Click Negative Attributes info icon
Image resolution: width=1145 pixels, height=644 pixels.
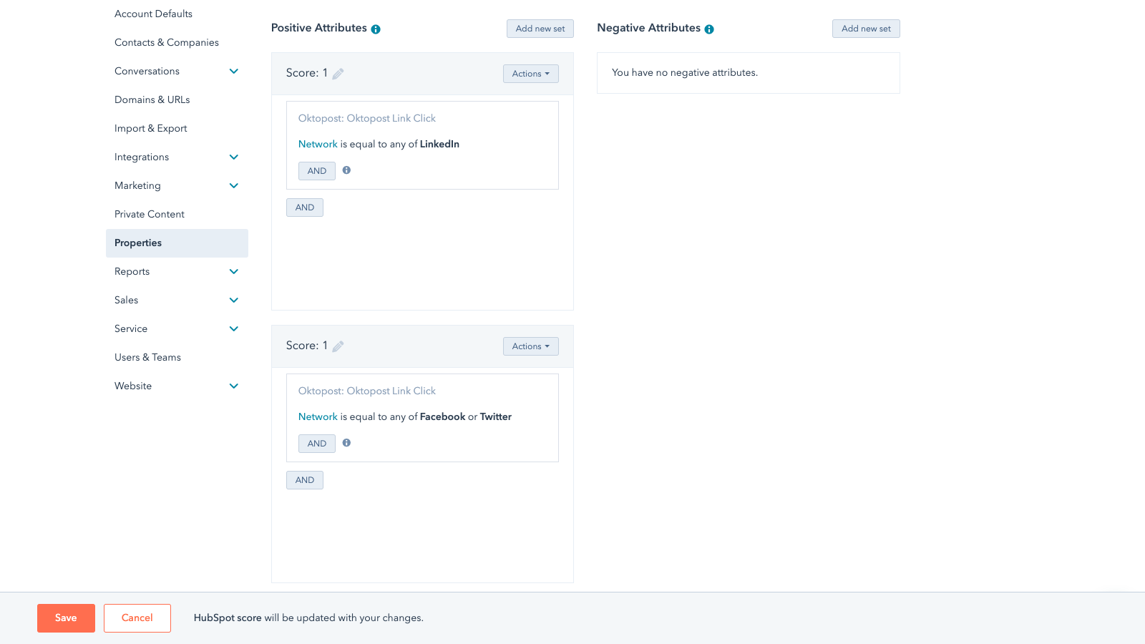(709, 29)
